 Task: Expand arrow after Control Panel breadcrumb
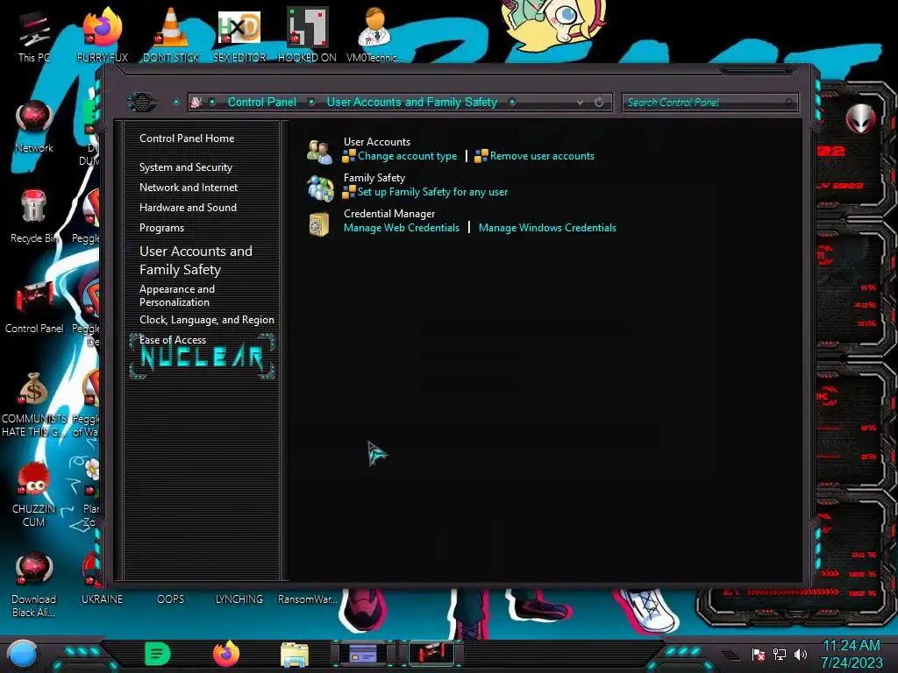click(311, 102)
